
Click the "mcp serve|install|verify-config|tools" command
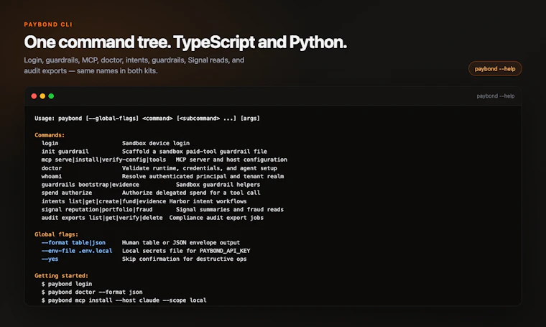(103, 160)
